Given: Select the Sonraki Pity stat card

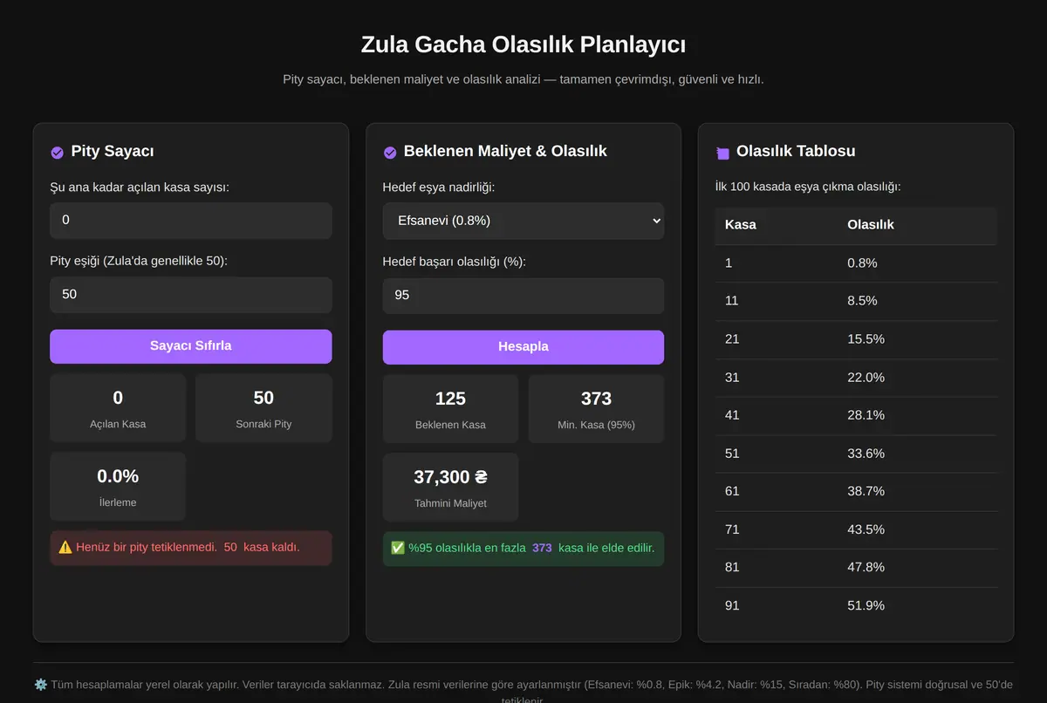Looking at the screenshot, I should (263, 408).
